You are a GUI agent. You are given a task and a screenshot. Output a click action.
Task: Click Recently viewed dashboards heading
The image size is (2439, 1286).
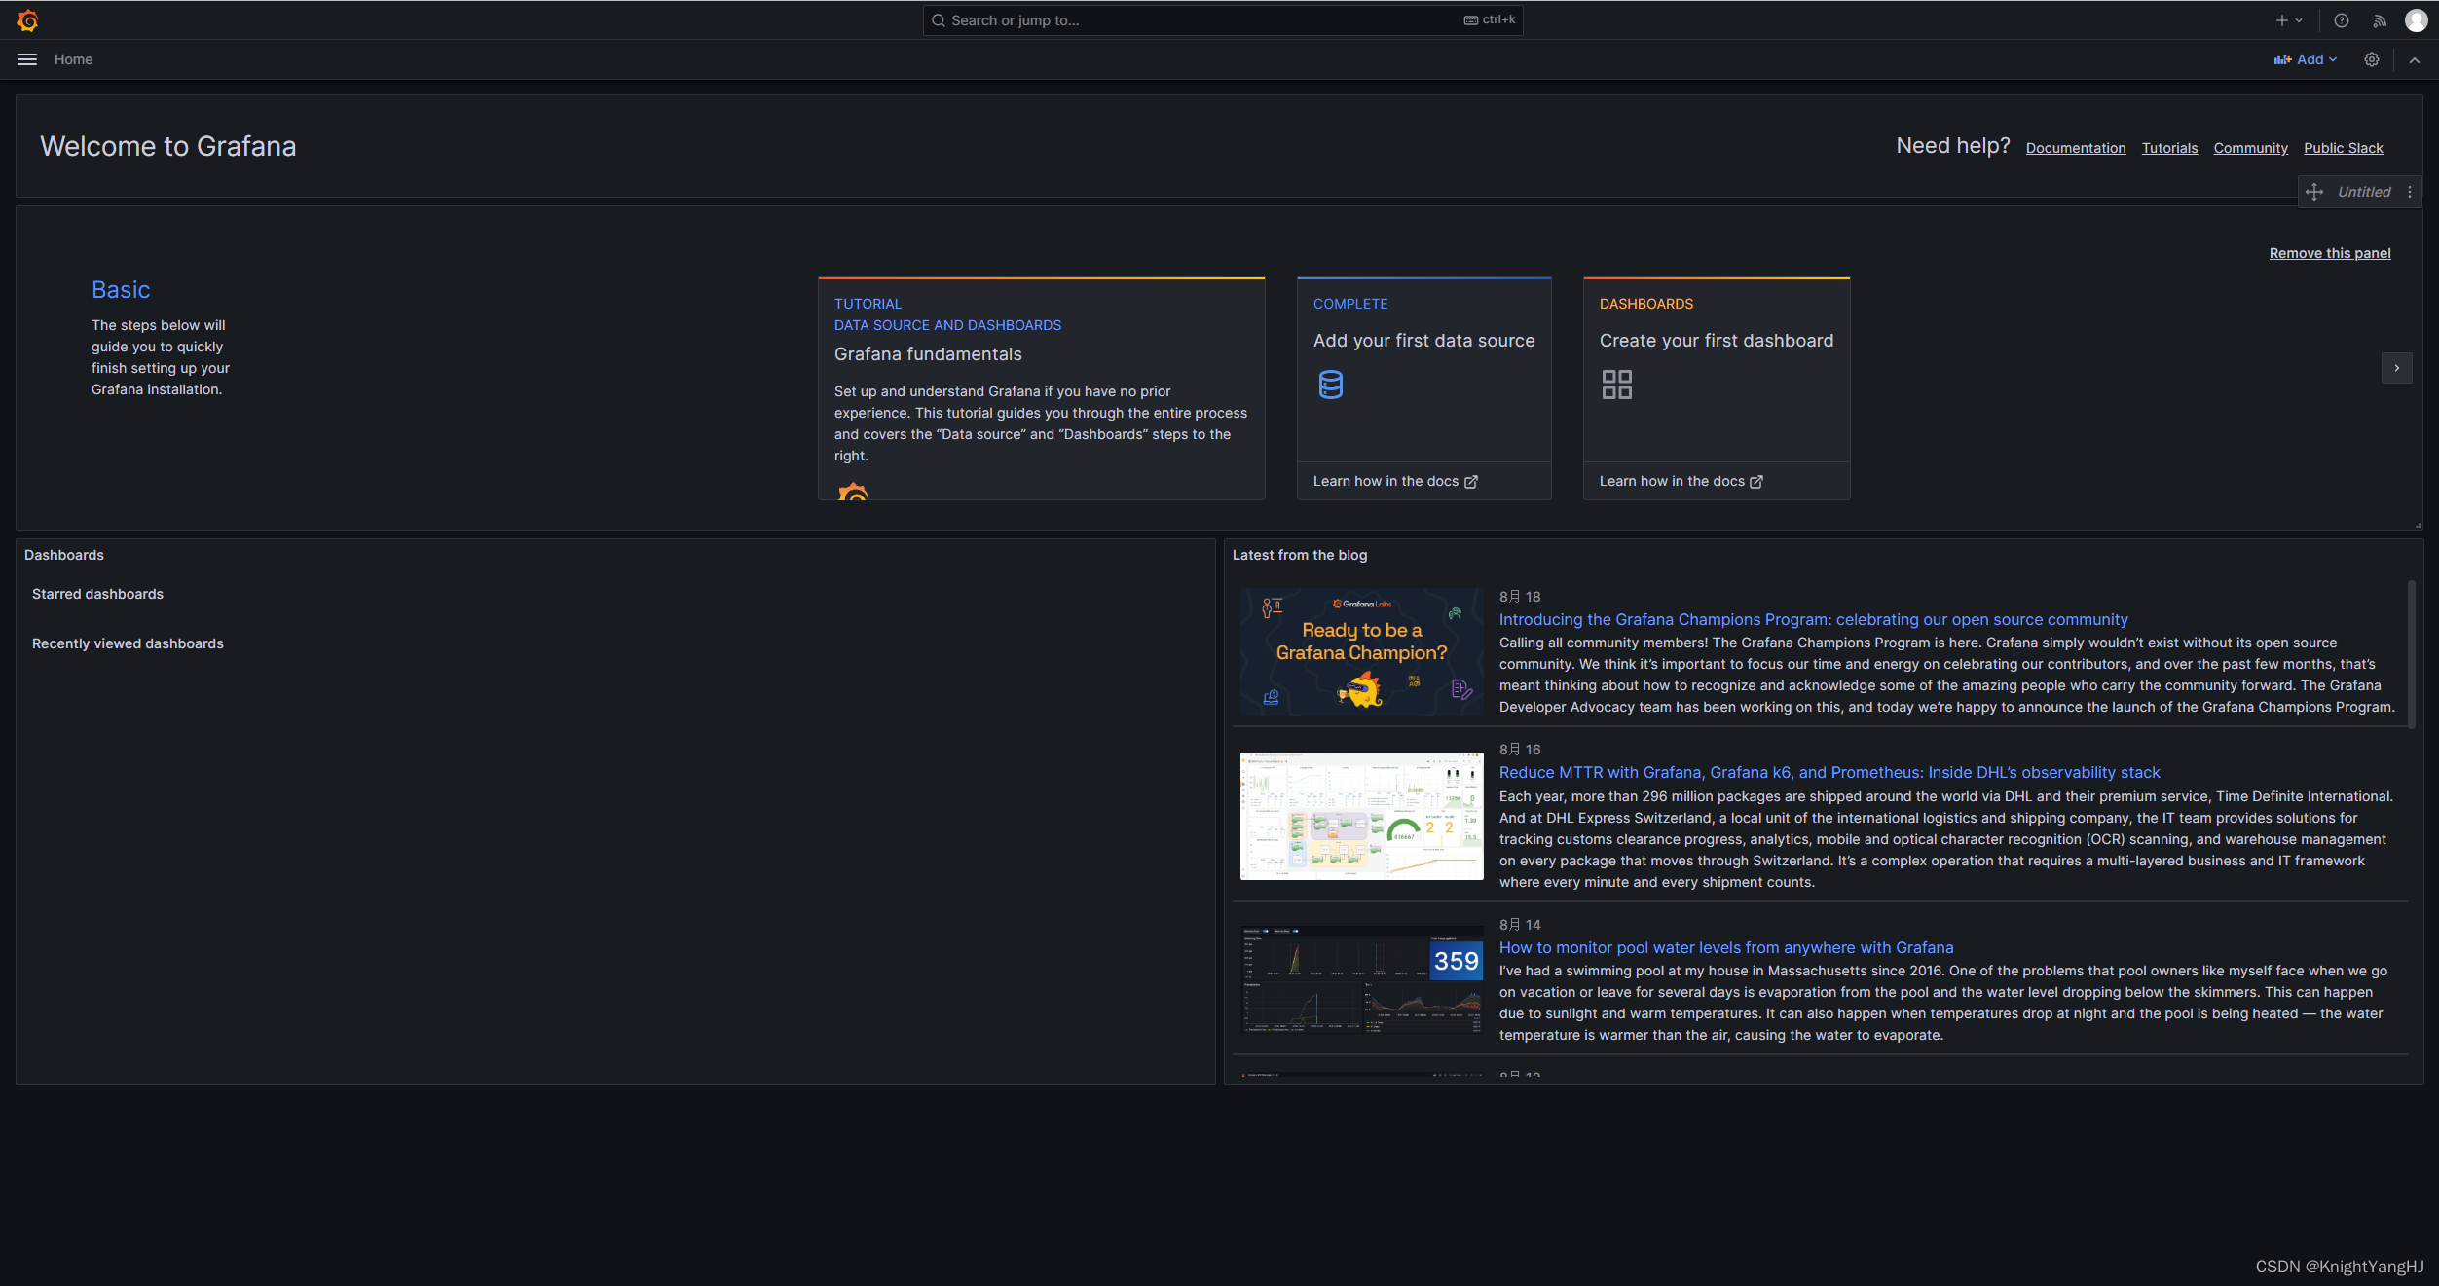point(128,643)
